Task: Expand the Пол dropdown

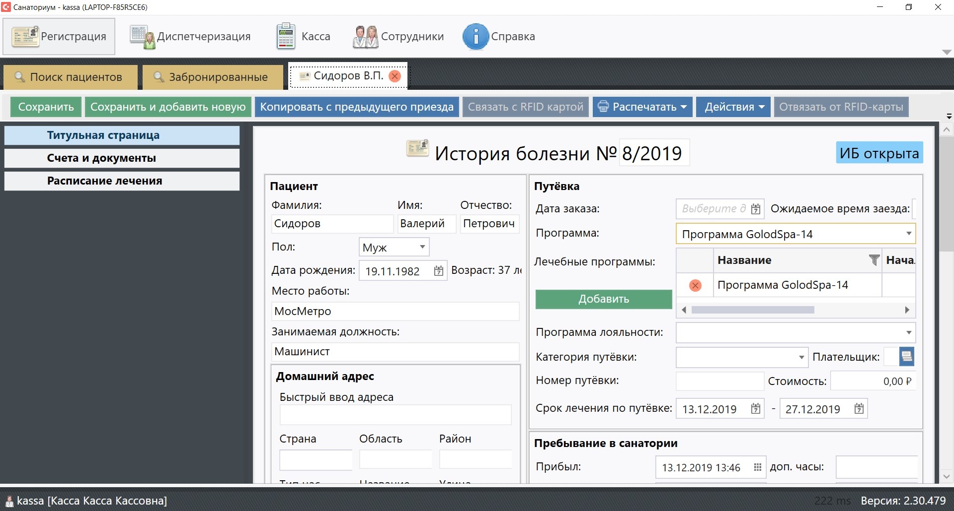Action: click(422, 247)
